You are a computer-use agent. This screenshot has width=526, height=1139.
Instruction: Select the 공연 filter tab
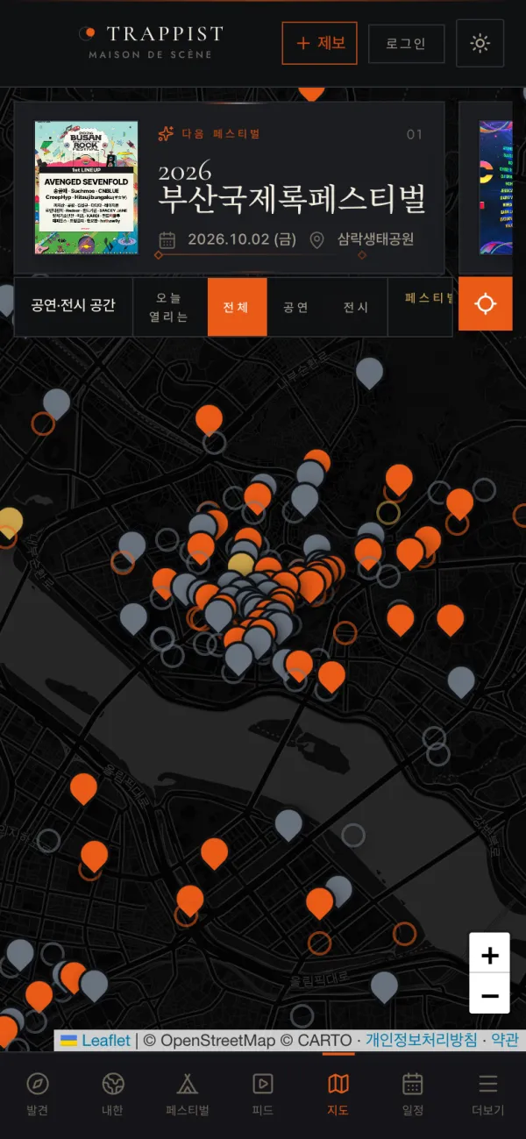(x=295, y=307)
